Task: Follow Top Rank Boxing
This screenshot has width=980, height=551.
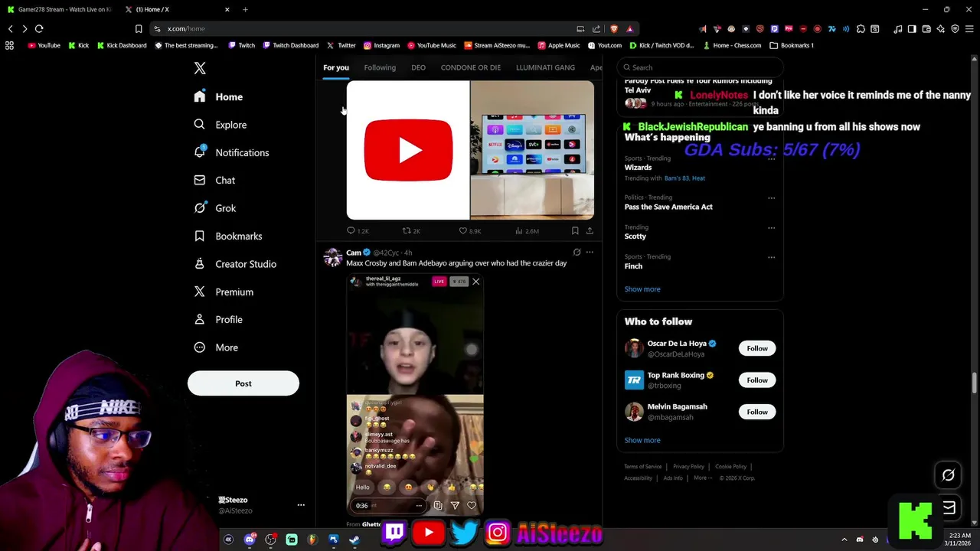Action: tap(757, 380)
